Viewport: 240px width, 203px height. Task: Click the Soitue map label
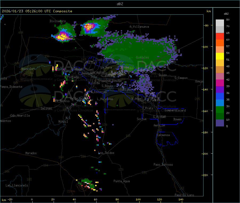point(142,119)
